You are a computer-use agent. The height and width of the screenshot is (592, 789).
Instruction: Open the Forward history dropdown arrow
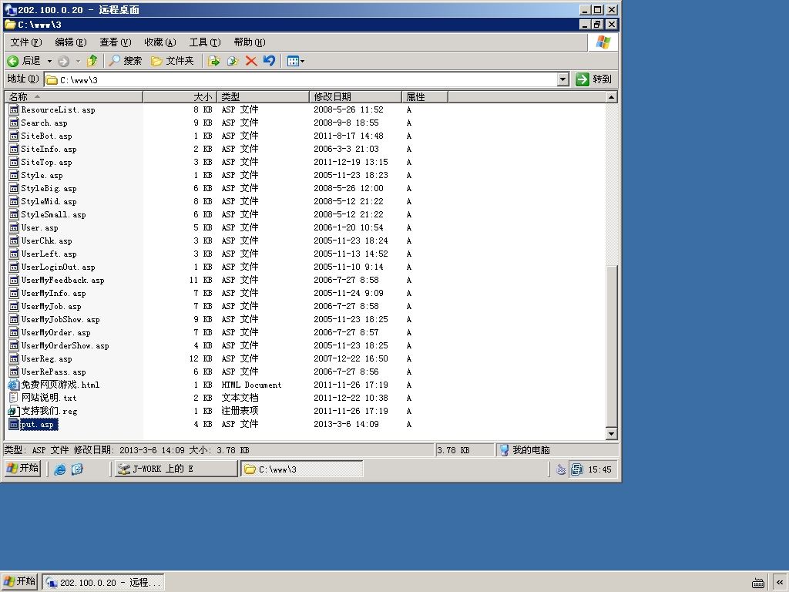[x=78, y=61]
